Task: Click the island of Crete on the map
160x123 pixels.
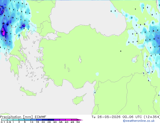Action: 28,92
